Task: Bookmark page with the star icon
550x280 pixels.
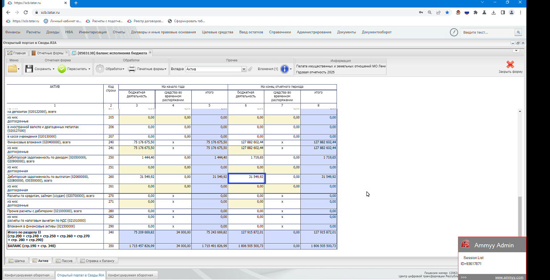Action: pyautogui.click(x=447, y=12)
